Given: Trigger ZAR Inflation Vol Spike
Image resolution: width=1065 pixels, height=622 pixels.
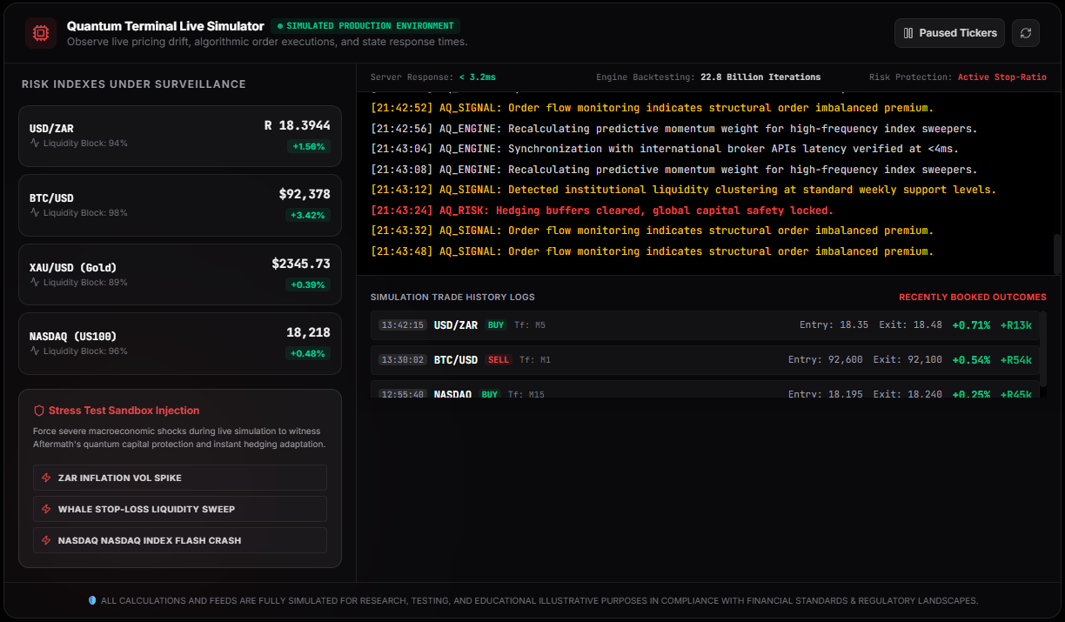Looking at the screenshot, I should [180, 478].
